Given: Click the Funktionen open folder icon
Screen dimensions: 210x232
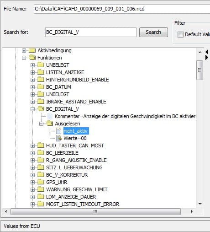Looking at the screenshot, I should click(32, 58).
